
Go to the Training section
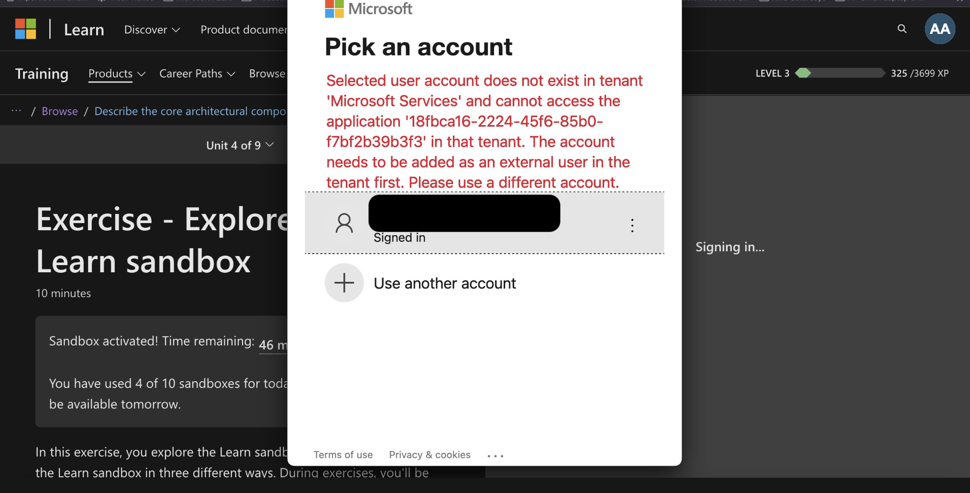tap(42, 74)
